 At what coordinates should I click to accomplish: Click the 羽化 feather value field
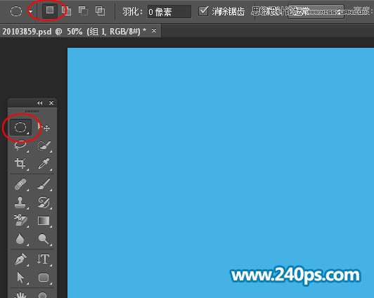(x=169, y=12)
